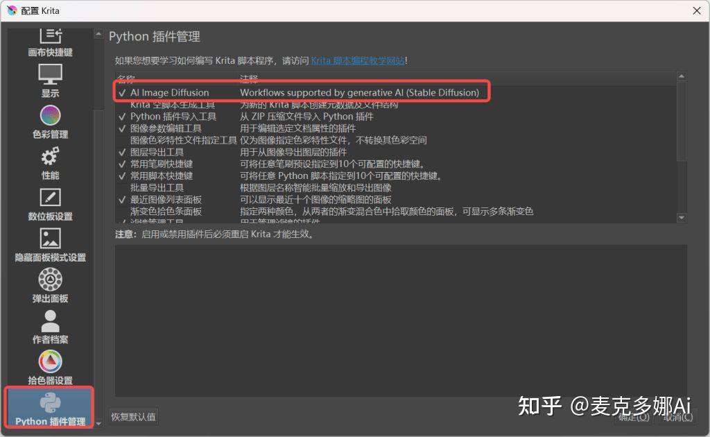
Task: Click the plugin list scroll down arrow
Action: point(682,218)
